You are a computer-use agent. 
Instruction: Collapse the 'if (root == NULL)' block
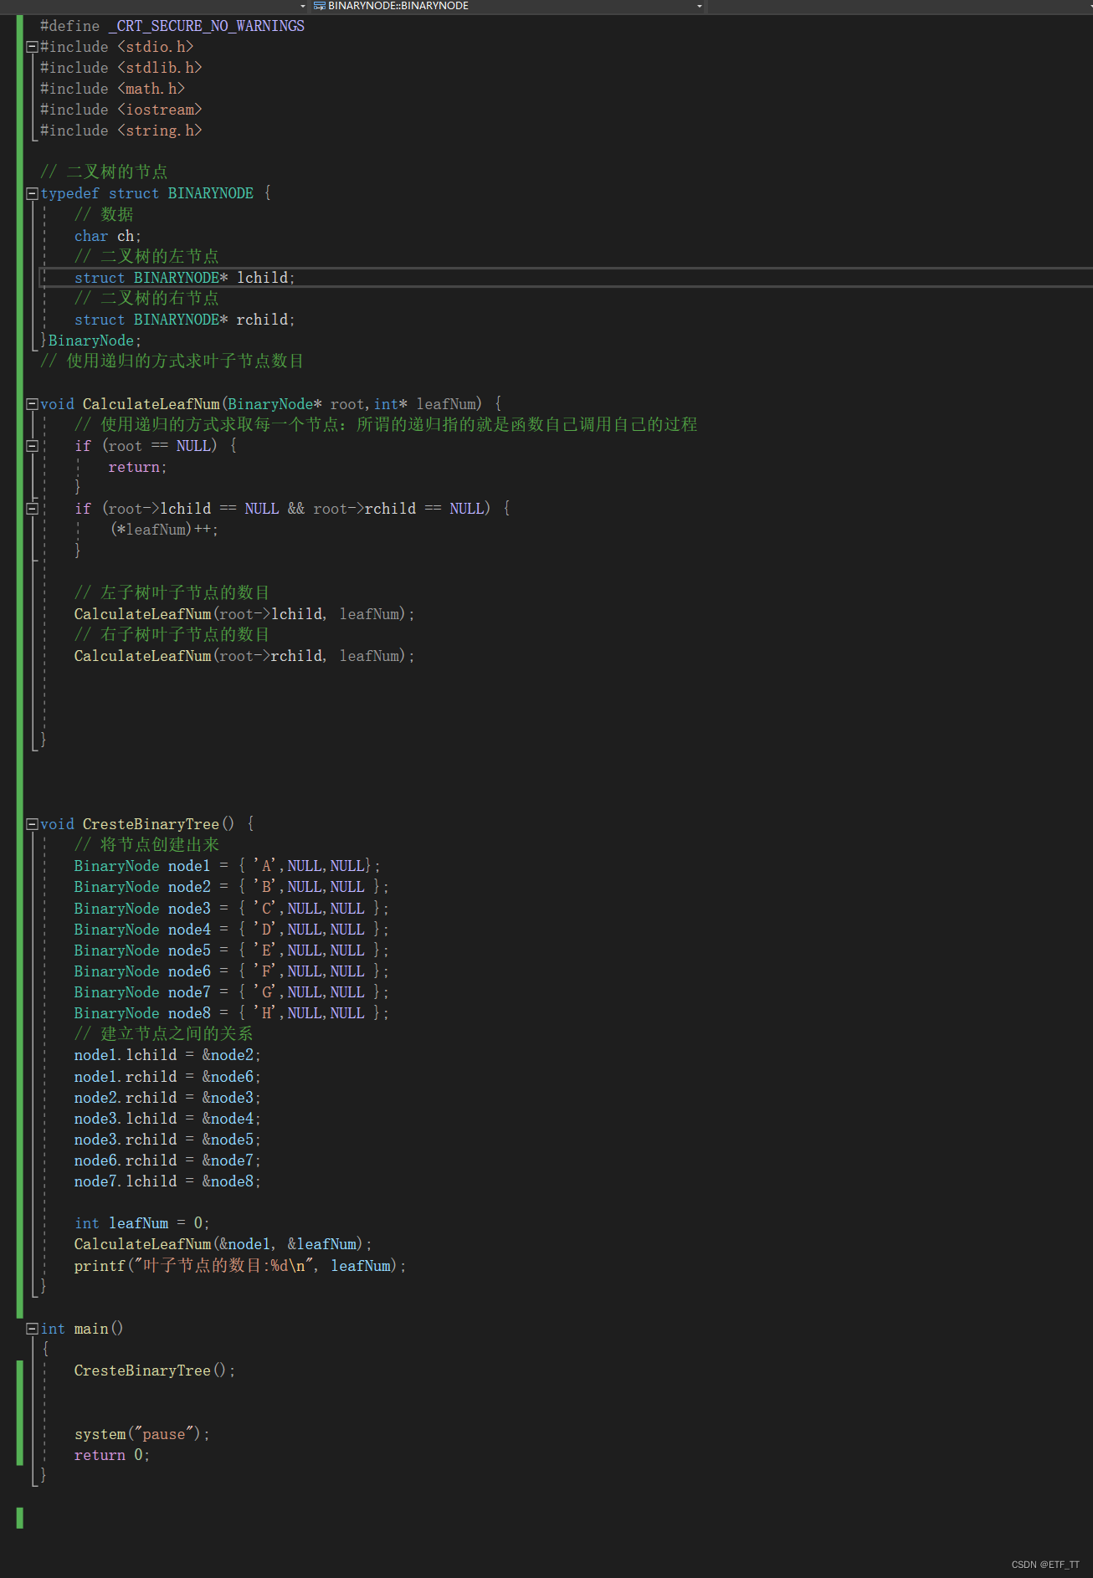click(32, 446)
